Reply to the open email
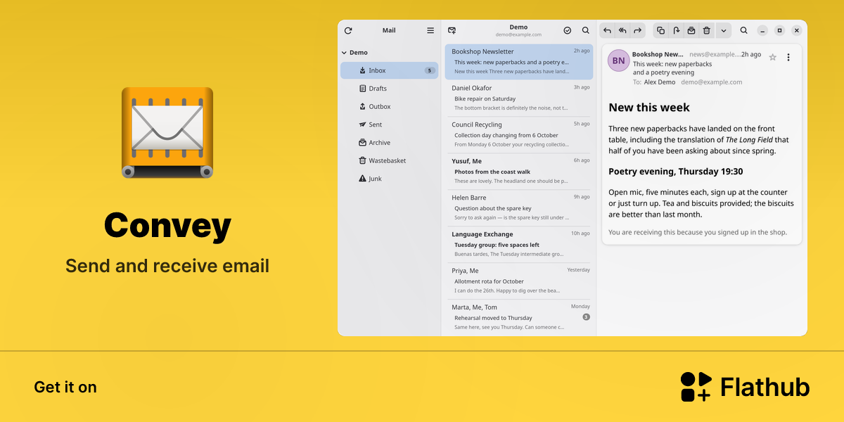 click(x=608, y=30)
